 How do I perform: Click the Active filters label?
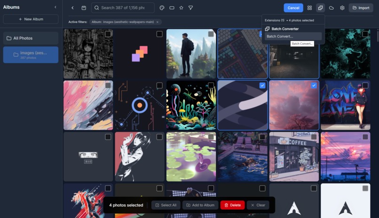point(78,22)
